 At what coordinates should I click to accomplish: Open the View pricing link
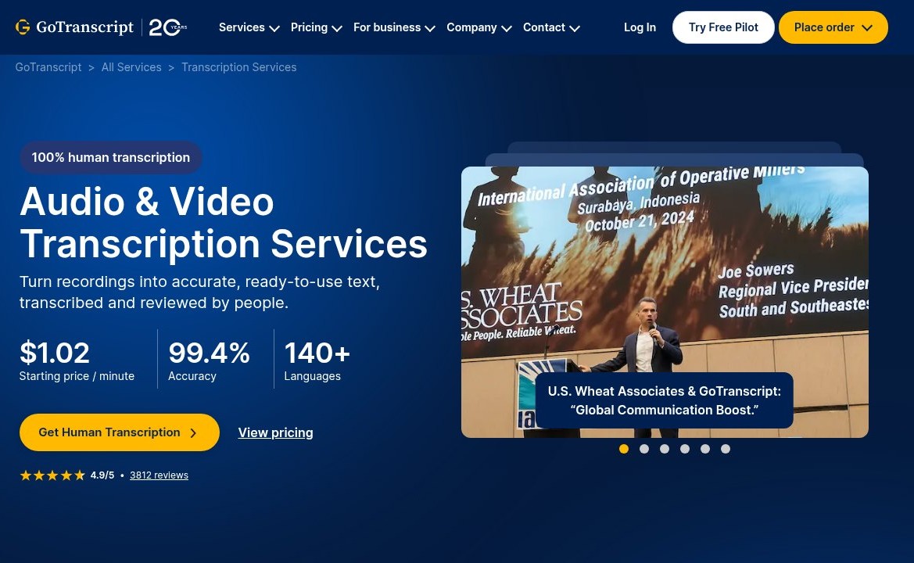pos(276,432)
